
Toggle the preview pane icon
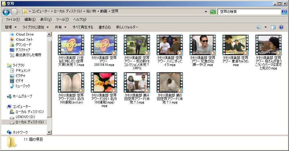pos(273,27)
